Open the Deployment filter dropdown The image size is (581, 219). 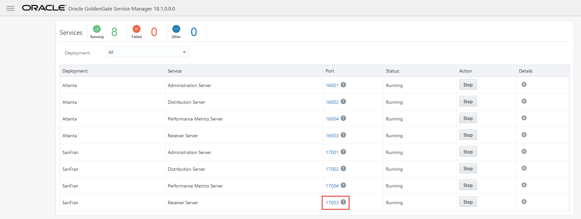(147, 52)
